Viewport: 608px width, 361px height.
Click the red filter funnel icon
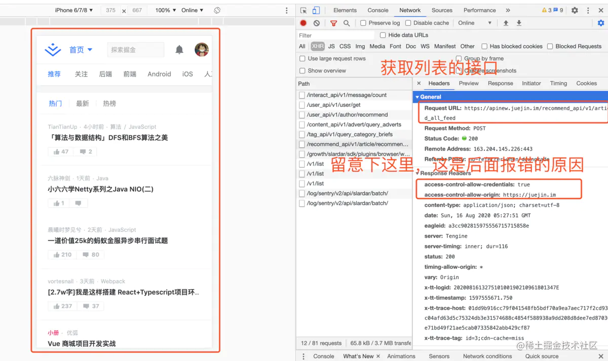coord(333,23)
